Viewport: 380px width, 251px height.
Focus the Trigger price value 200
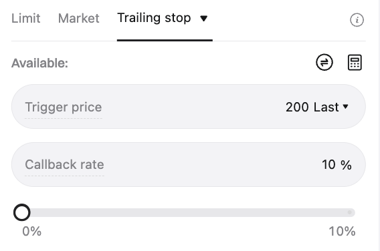pyautogui.click(x=297, y=107)
